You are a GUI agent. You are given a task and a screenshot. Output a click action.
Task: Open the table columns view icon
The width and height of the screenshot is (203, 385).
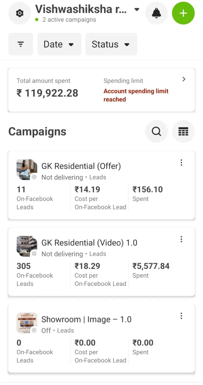[183, 131]
